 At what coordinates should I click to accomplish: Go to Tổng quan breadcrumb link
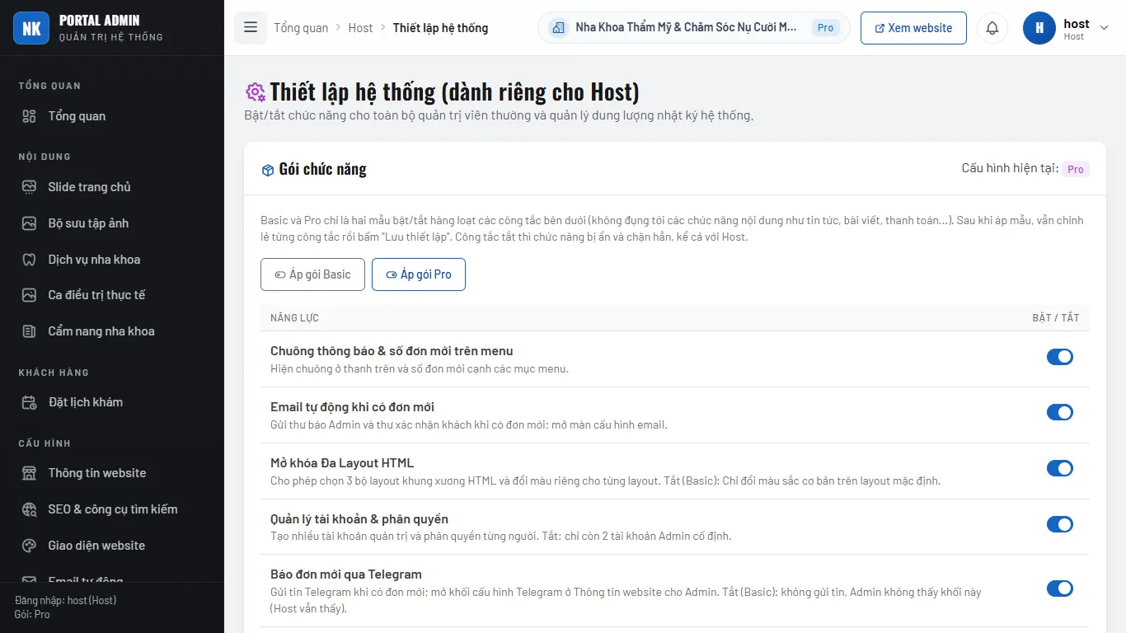click(x=301, y=28)
